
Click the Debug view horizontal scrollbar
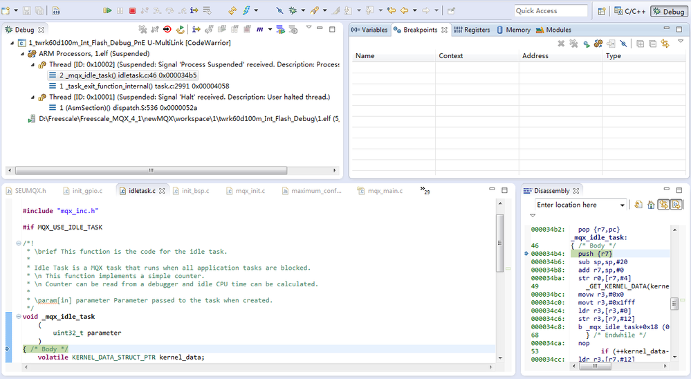pyautogui.click(x=151, y=170)
